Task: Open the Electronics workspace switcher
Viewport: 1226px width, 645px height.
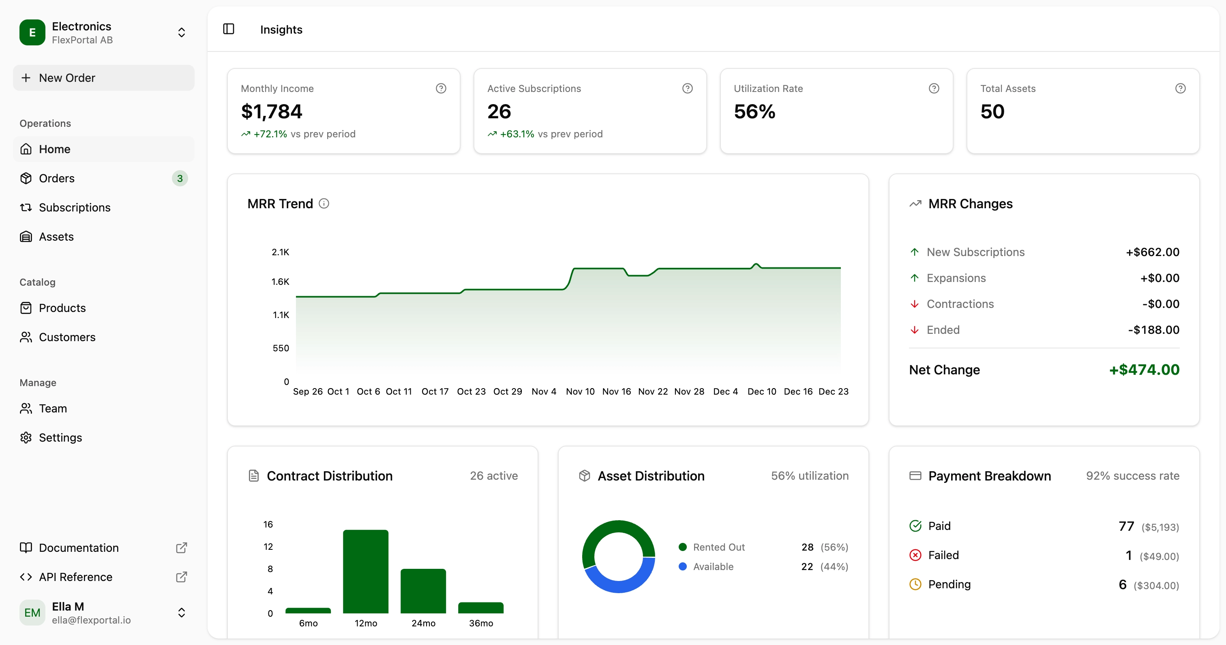Action: [181, 32]
